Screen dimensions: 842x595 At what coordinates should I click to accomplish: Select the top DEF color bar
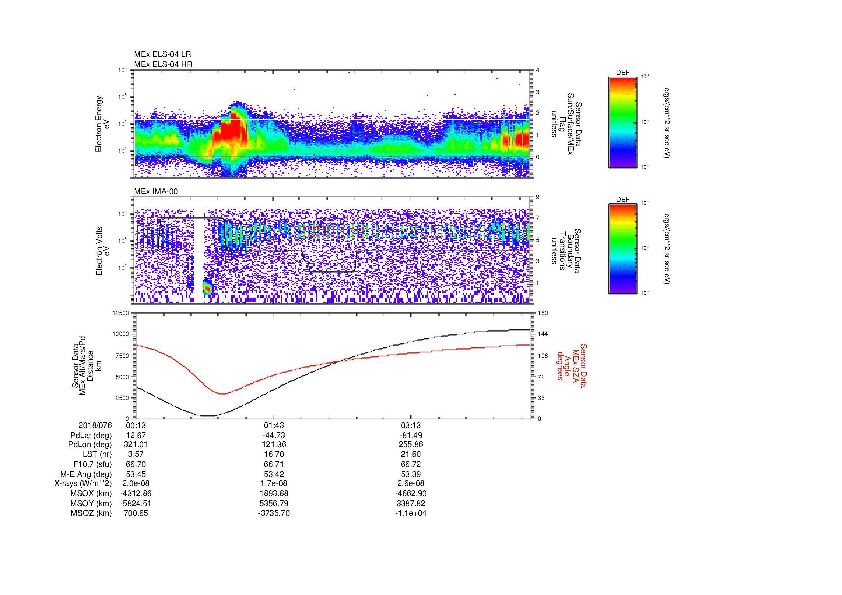tap(623, 122)
